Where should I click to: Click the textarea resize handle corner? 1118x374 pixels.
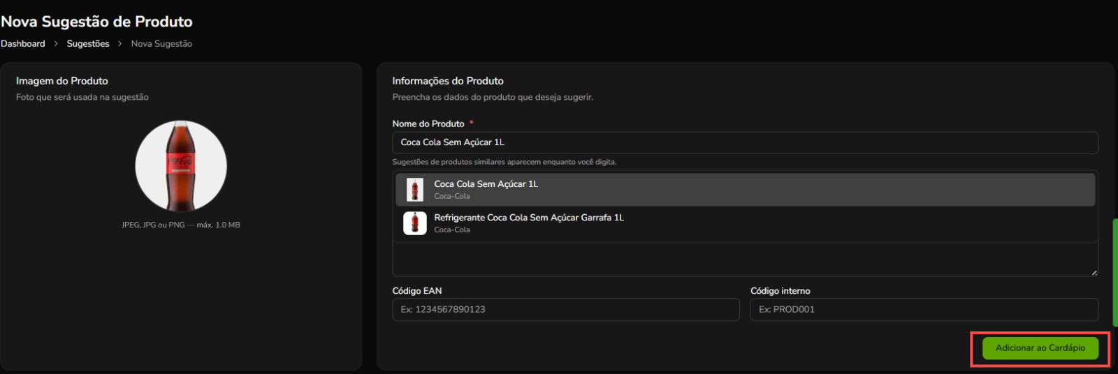1094,272
